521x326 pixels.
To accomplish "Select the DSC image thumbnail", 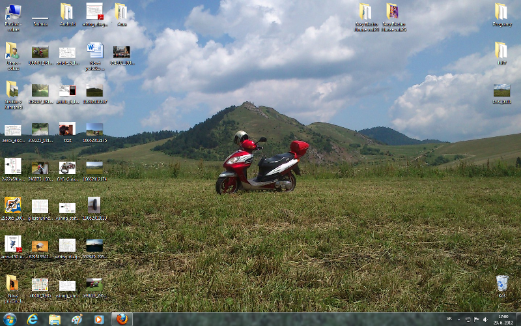I will pos(501,91).
